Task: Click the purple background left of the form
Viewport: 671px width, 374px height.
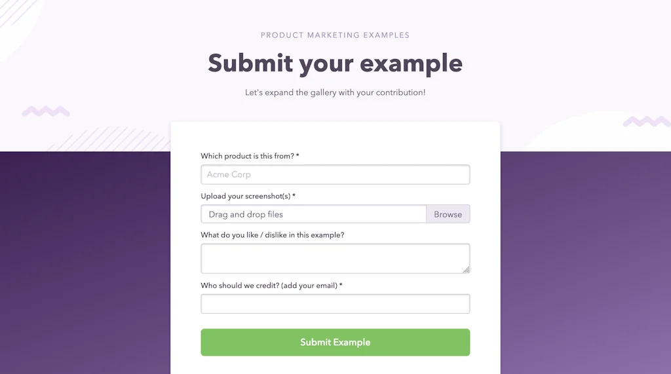Action: 85,262
